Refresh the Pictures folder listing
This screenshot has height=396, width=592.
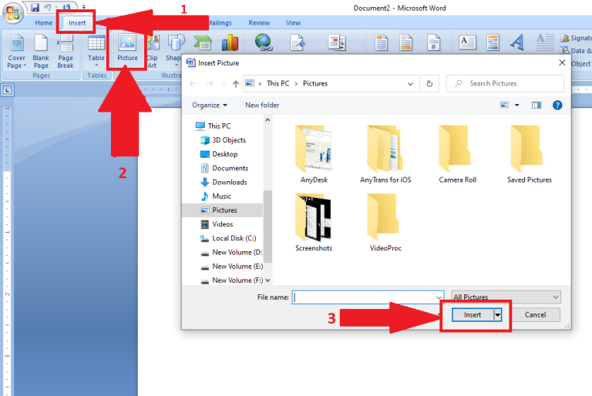pos(429,83)
